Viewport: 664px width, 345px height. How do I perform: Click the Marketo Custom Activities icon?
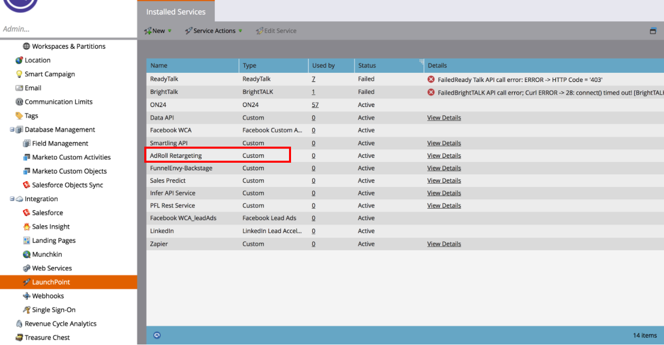point(27,157)
